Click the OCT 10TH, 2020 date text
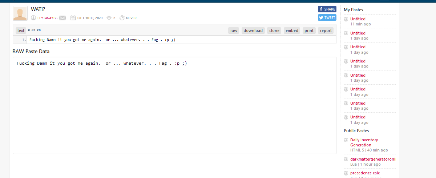Image resolution: width=436 pixels, height=178 pixels. 90,18
